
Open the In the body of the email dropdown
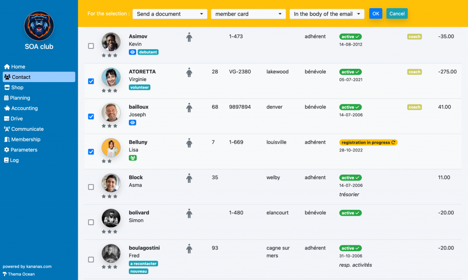327,14
